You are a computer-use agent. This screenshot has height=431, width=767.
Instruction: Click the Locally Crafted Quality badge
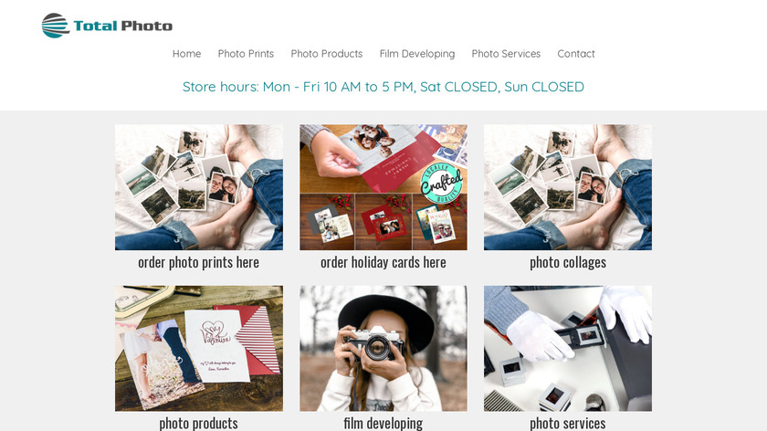coord(442,183)
